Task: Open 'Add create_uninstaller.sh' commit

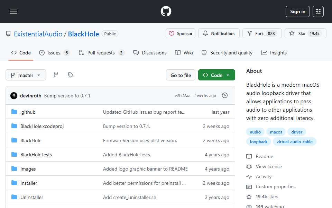Action: tap(130, 197)
